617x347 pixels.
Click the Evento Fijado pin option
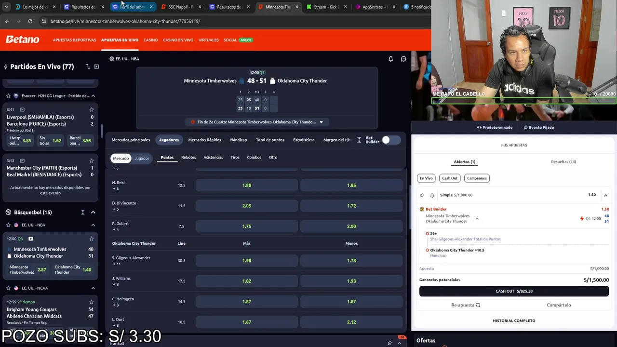click(x=538, y=127)
